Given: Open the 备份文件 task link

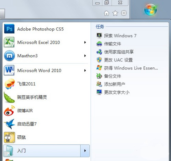Looking at the screenshot, I should tap(113, 76).
